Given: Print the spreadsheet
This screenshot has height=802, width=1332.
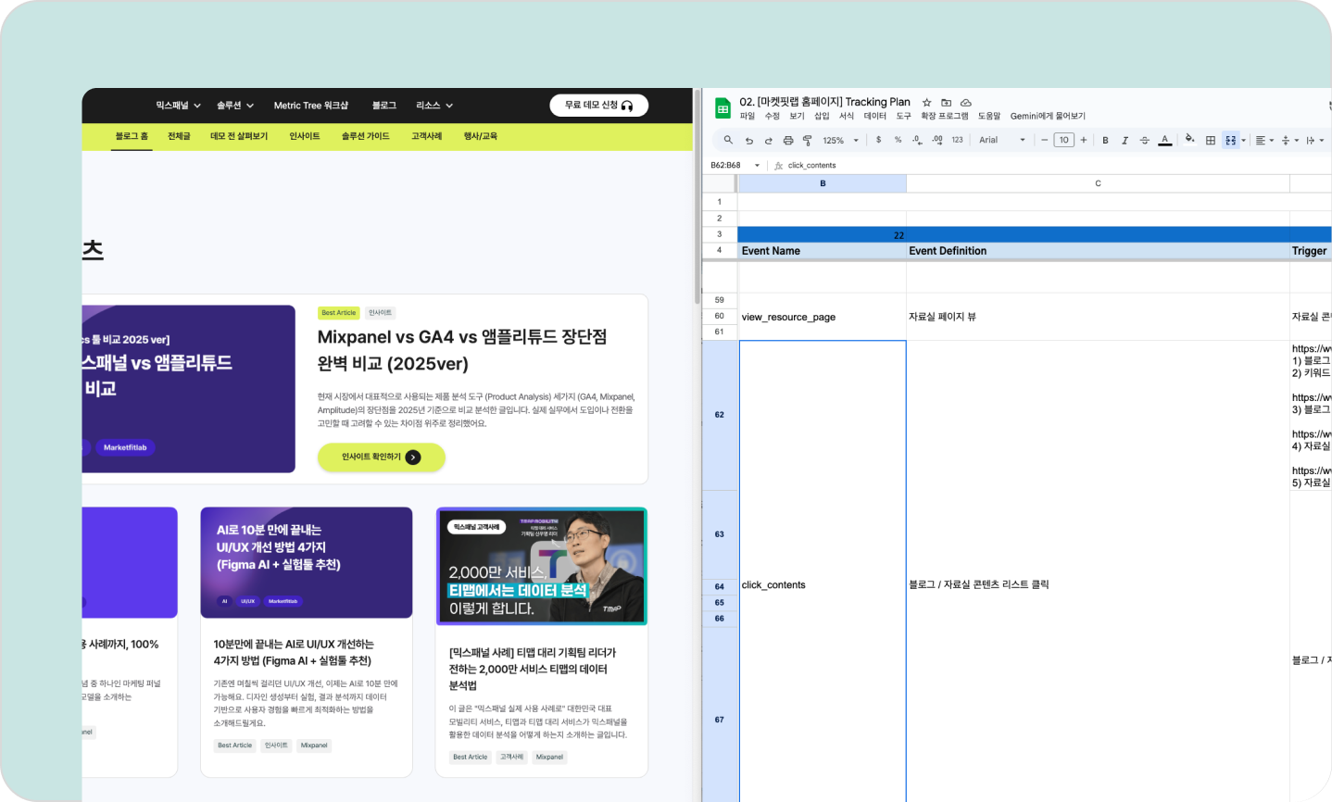Looking at the screenshot, I should pos(787,141).
